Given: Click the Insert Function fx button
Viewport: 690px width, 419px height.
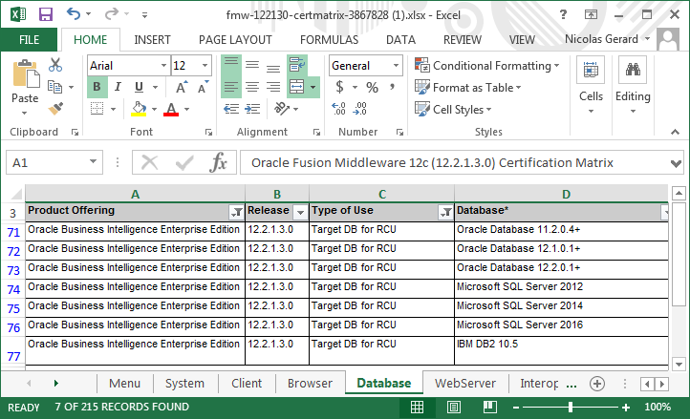Looking at the screenshot, I should click(x=218, y=163).
